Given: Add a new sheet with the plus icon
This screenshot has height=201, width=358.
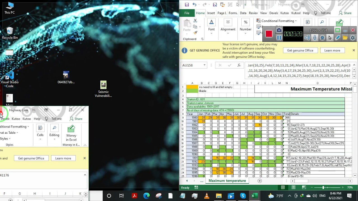Looking at the screenshot, I should 260,181.
